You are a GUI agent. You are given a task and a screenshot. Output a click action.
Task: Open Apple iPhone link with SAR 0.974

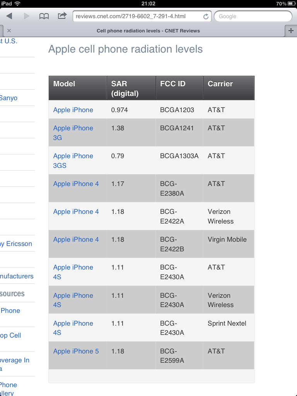(73, 110)
